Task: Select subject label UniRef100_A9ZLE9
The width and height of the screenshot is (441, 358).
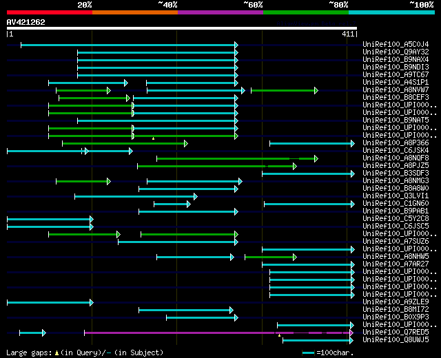Action: (x=396, y=302)
